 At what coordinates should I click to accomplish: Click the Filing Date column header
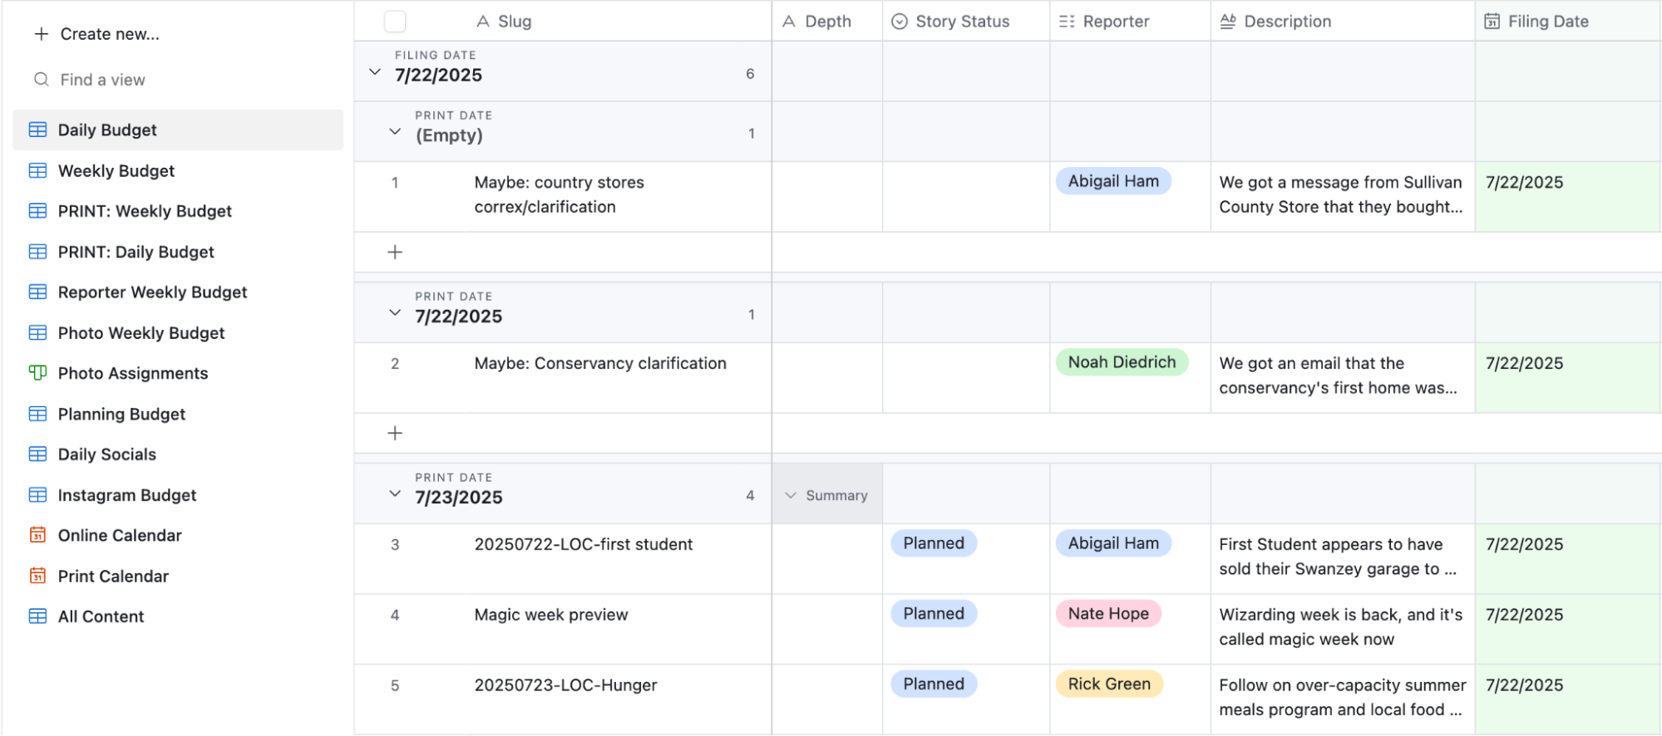(1568, 22)
